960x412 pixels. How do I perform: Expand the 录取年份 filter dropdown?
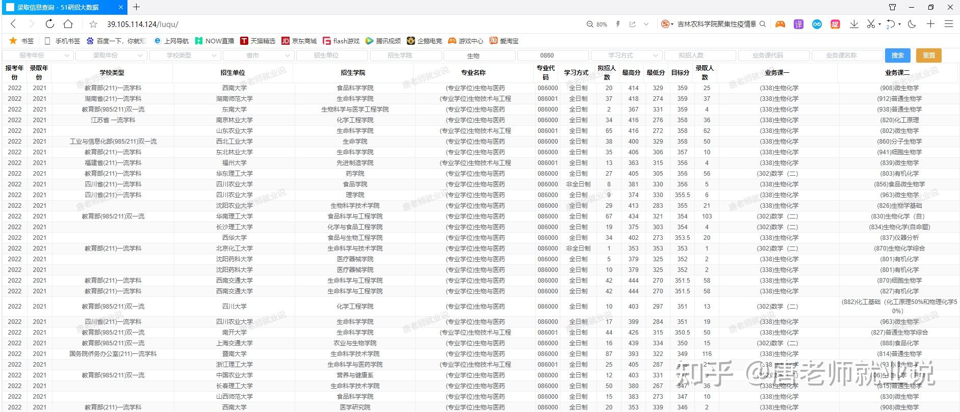112,56
